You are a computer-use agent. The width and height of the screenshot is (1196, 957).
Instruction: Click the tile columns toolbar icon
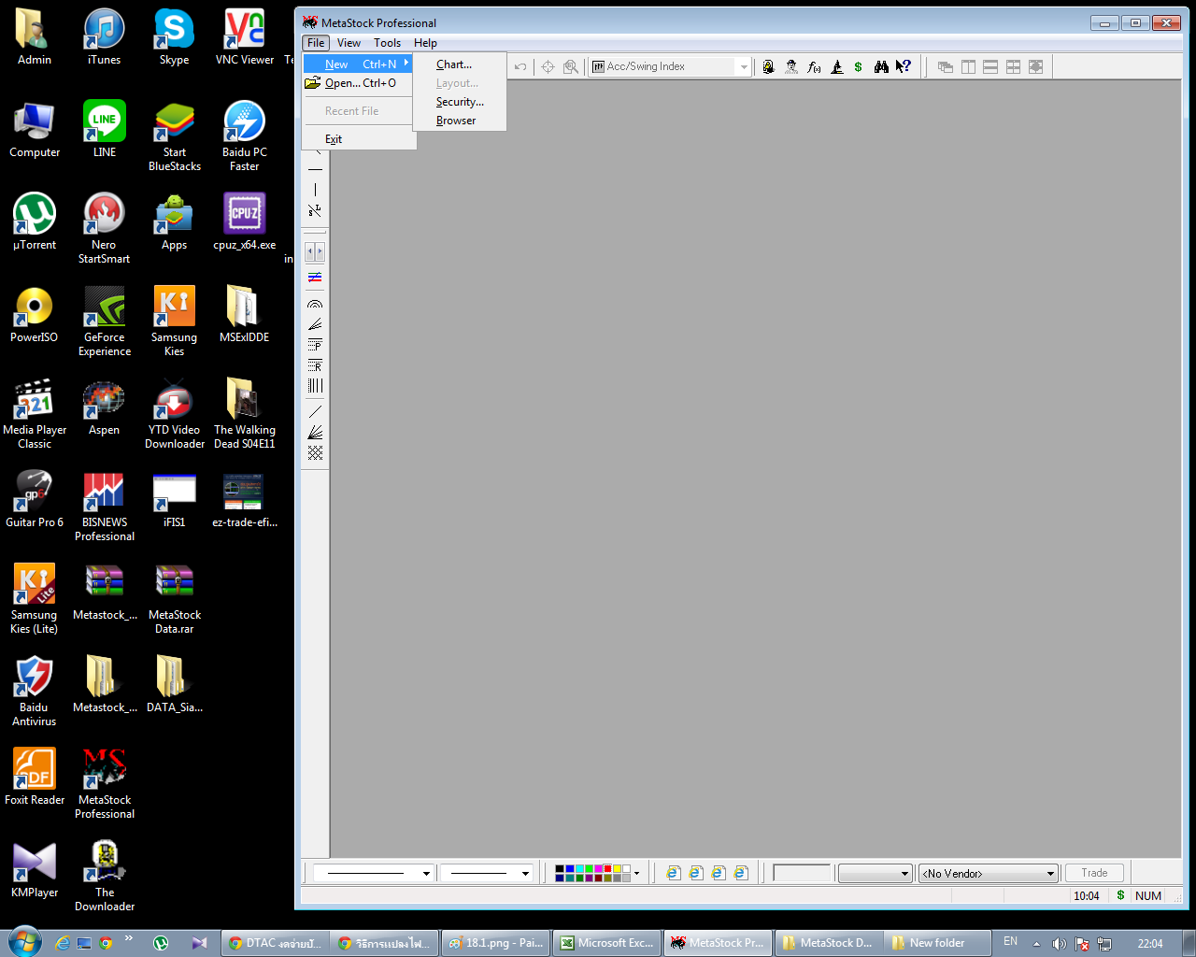coord(968,66)
